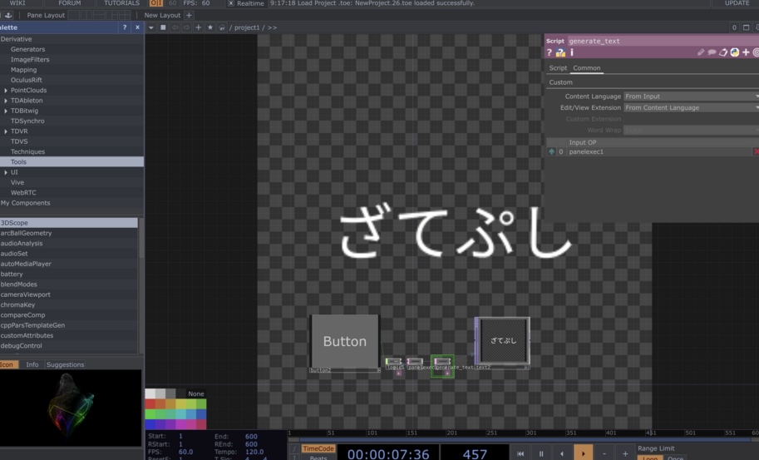The image size is (759, 460).
Task: Click the comment speech bubble icon
Action: pos(712,52)
